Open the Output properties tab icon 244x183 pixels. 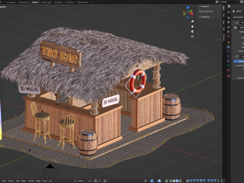[229, 22]
